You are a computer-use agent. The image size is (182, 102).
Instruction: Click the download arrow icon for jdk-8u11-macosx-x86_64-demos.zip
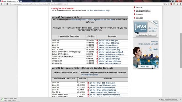[88, 92]
